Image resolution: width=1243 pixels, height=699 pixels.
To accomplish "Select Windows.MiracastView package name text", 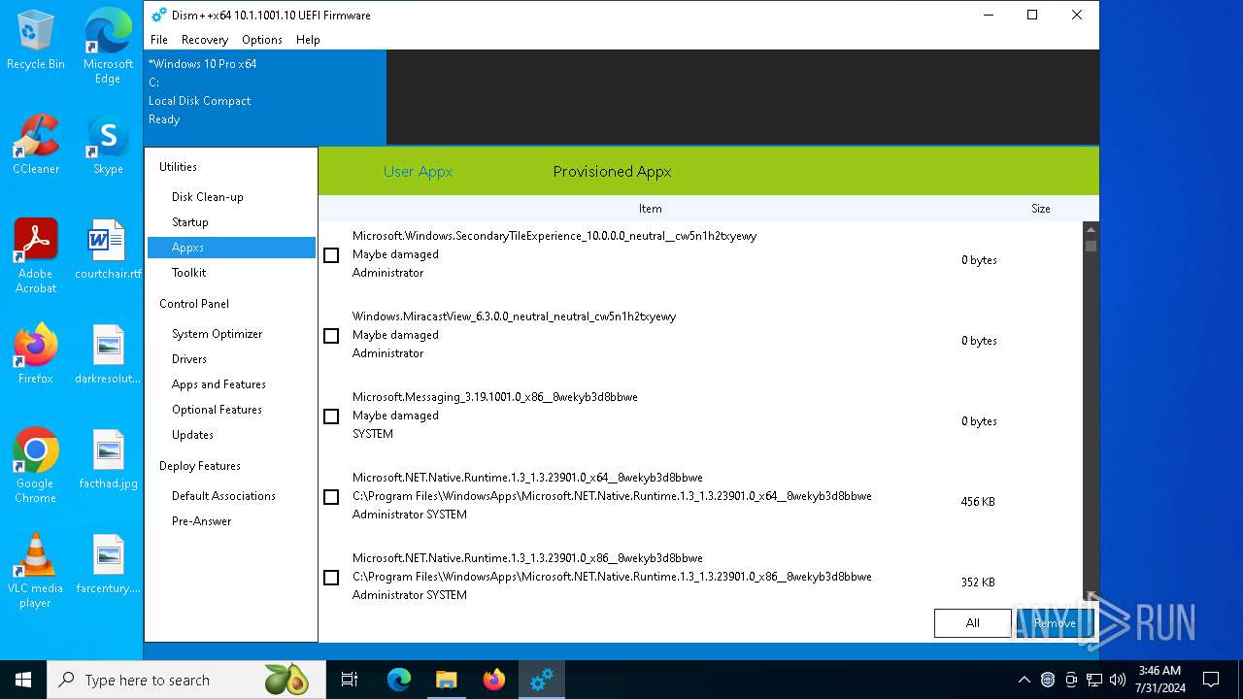I will [x=514, y=316].
